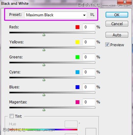
Task: Click the green color swatch
Action: [x=78, y=57]
